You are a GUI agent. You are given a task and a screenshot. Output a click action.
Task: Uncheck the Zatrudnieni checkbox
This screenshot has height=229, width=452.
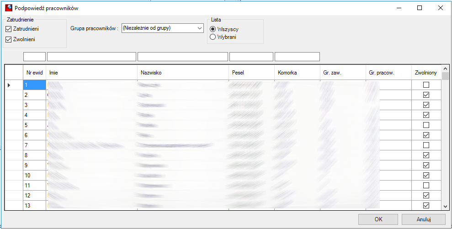tap(9, 29)
